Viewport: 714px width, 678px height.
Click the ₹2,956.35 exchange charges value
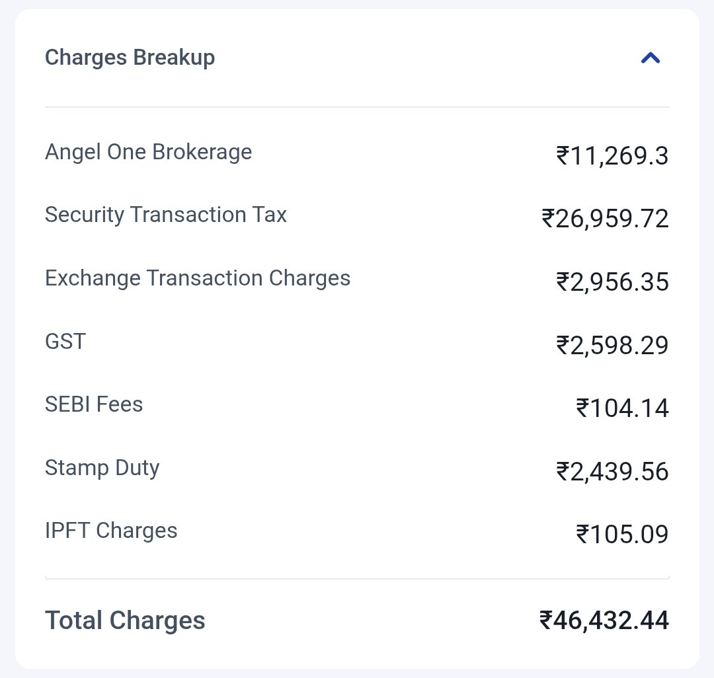[x=612, y=282]
